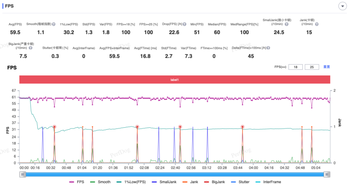Hide the 1%Low(FPS) legend series
This screenshot has height=185, width=349.
click(131, 182)
